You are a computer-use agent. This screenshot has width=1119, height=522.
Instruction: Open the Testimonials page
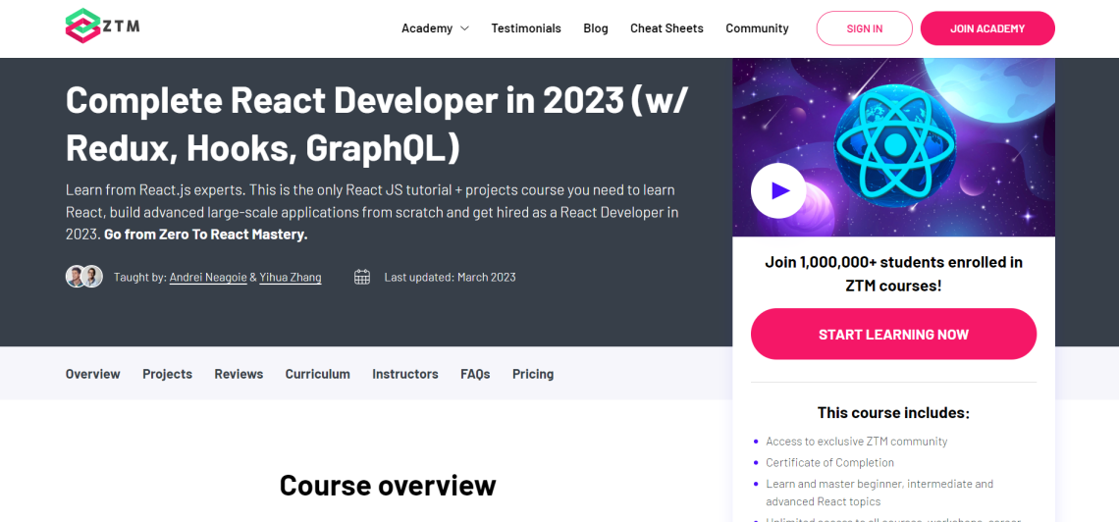click(526, 28)
